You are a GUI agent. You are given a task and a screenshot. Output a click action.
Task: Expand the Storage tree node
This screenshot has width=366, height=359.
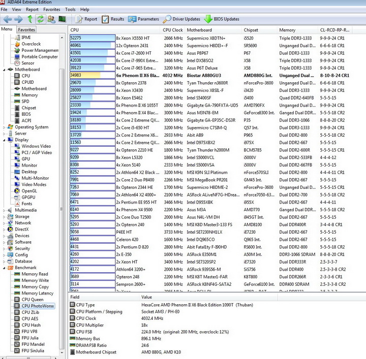click(4, 217)
